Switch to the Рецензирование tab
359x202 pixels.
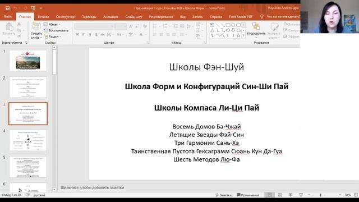tap(161, 17)
